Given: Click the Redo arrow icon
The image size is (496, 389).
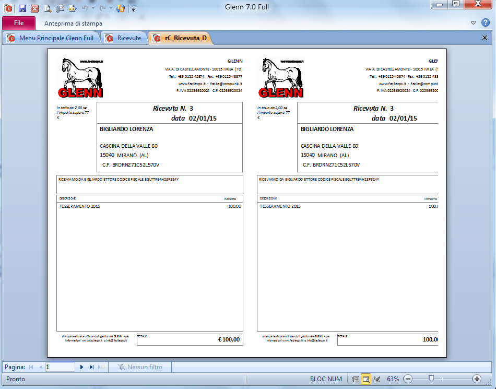Looking at the screenshot, I should point(102,8).
